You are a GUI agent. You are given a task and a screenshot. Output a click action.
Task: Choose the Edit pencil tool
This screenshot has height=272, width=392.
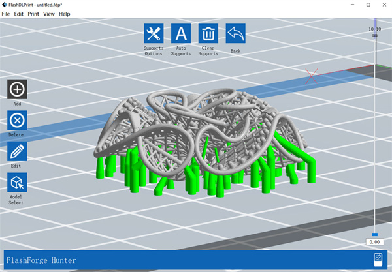point(17,151)
